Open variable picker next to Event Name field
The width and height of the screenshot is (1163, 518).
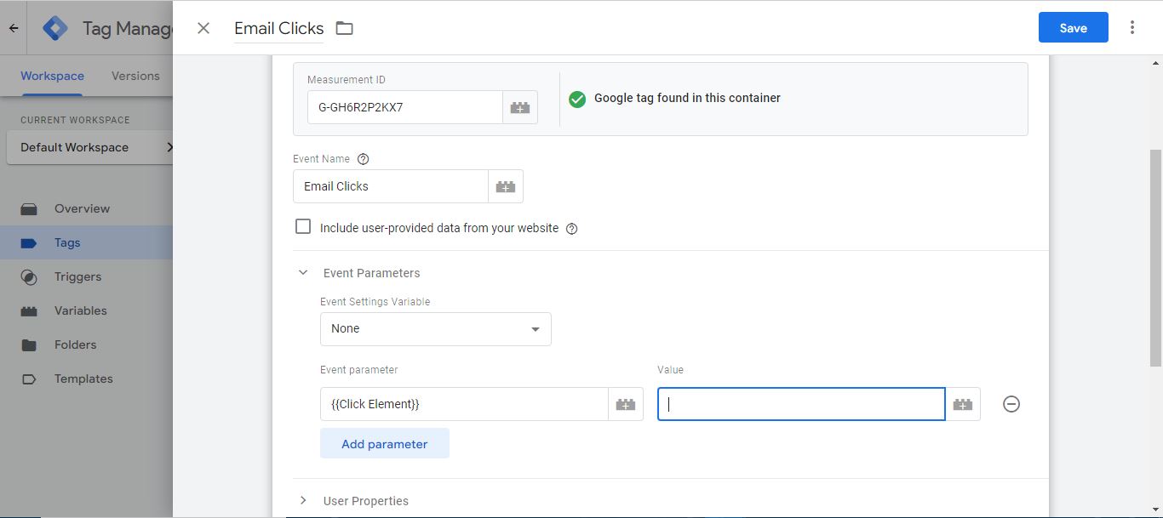click(506, 186)
